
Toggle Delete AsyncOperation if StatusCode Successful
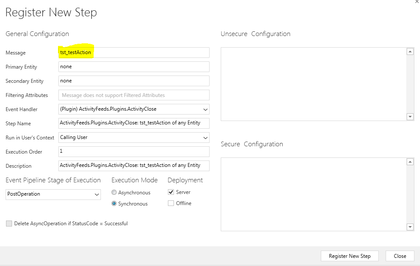(x=9, y=224)
